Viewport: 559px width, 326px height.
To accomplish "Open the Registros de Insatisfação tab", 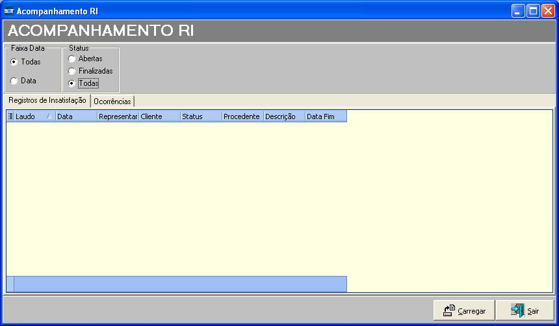I will click(x=47, y=100).
